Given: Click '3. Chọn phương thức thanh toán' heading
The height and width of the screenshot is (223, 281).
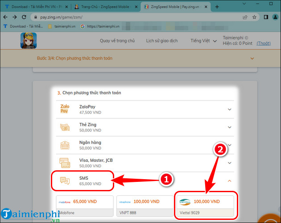Looking at the screenshot, I should (x=89, y=93).
